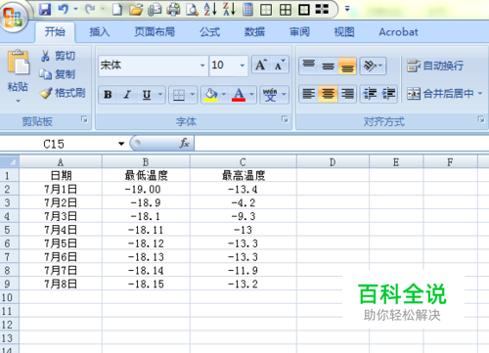Expand the font color dropdown arrow

(x=251, y=95)
